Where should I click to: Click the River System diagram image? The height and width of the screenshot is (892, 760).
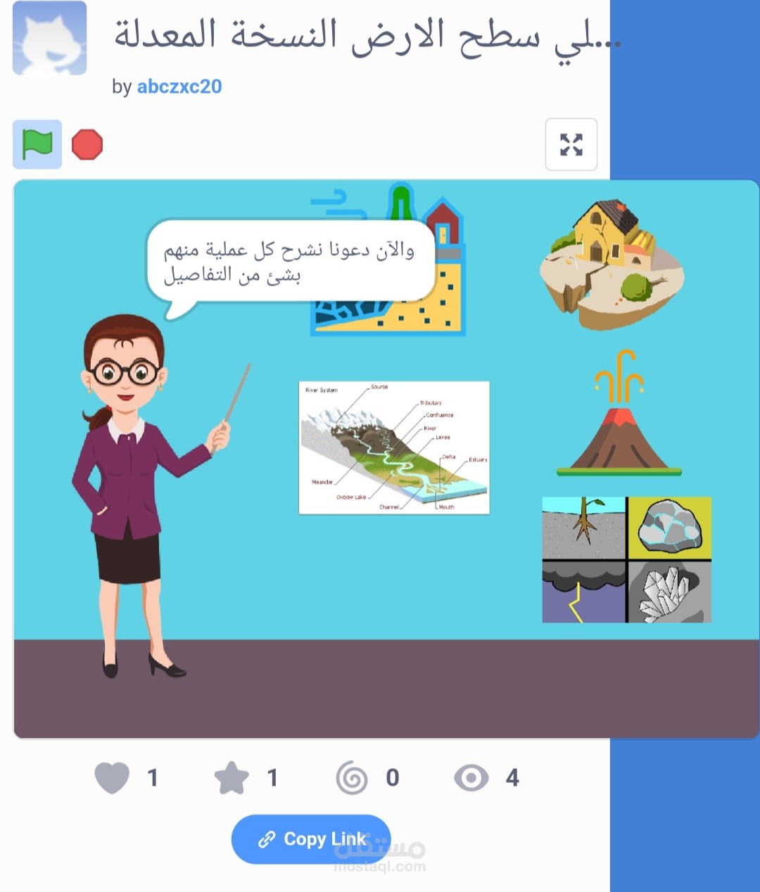click(x=394, y=447)
